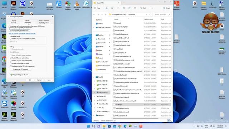
Task: Open the Windows Start menu
Action: point(88,126)
